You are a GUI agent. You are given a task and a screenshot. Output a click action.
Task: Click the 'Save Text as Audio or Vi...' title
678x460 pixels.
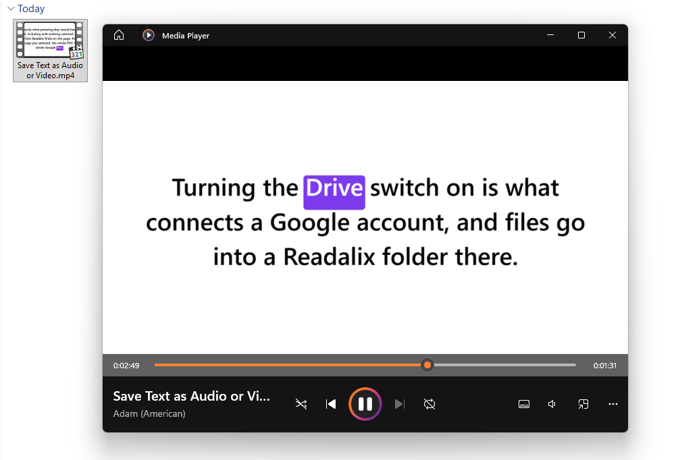192,396
